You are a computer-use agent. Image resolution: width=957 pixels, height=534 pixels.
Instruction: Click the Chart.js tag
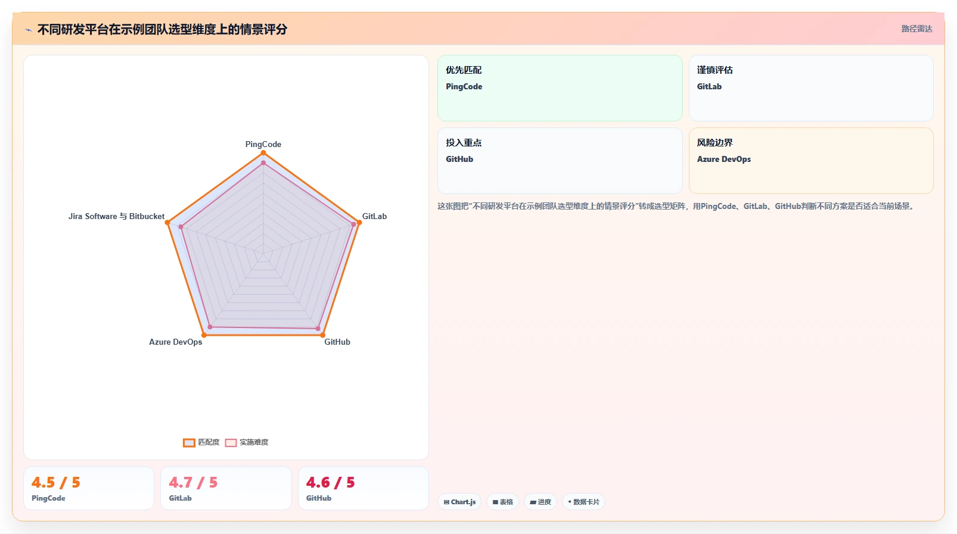coord(459,502)
